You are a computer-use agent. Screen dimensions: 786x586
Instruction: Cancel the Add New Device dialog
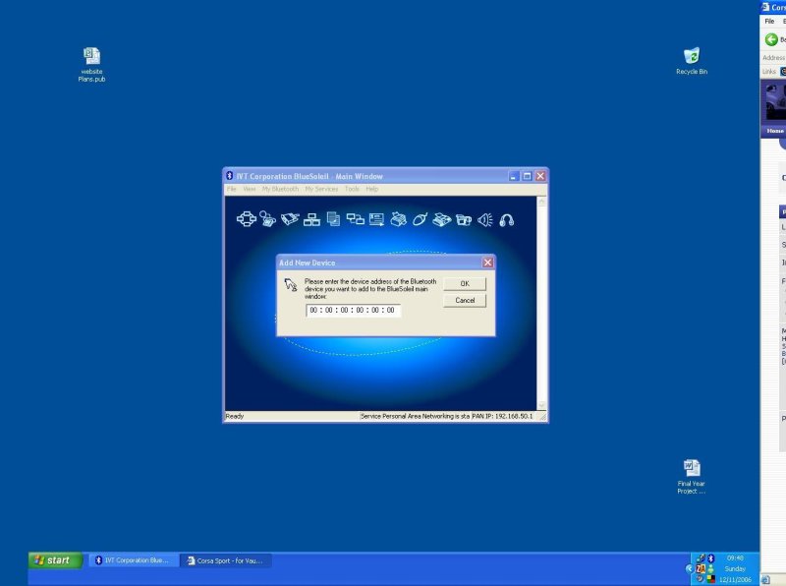click(x=465, y=301)
